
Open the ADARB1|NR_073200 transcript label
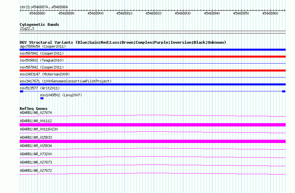click(36, 154)
